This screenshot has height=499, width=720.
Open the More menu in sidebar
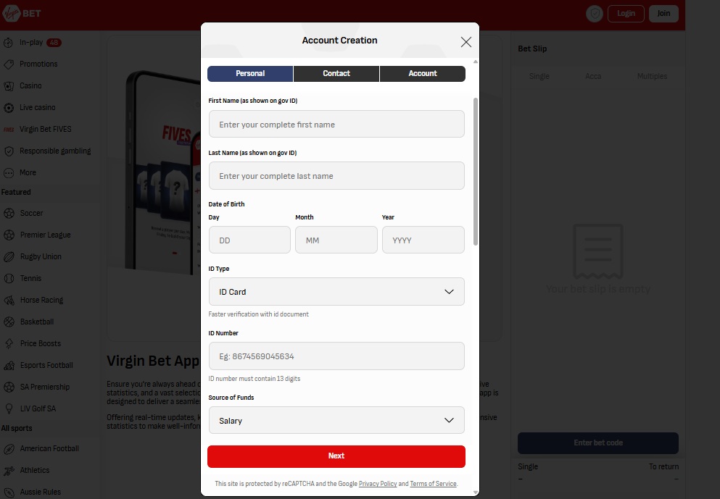tap(9, 173)
